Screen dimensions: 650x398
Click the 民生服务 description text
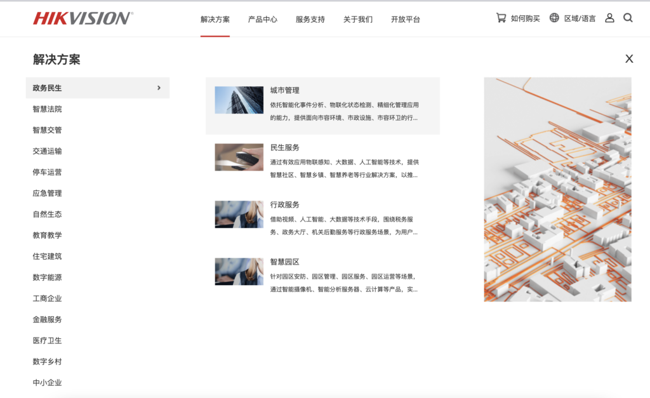(344, 169)
